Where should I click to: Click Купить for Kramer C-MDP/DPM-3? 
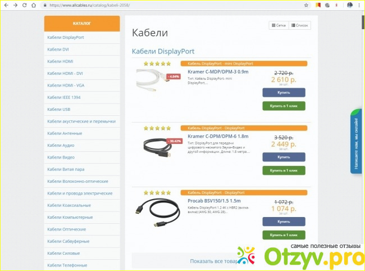284,93
